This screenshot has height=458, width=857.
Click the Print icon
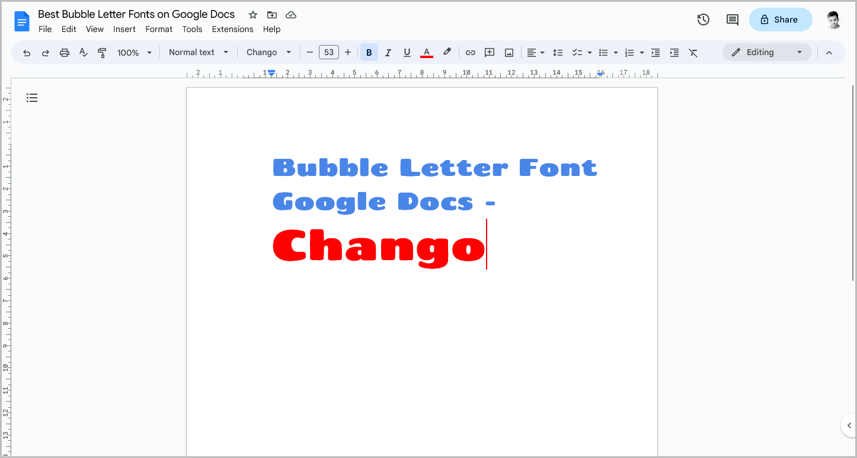coord(64,52)
